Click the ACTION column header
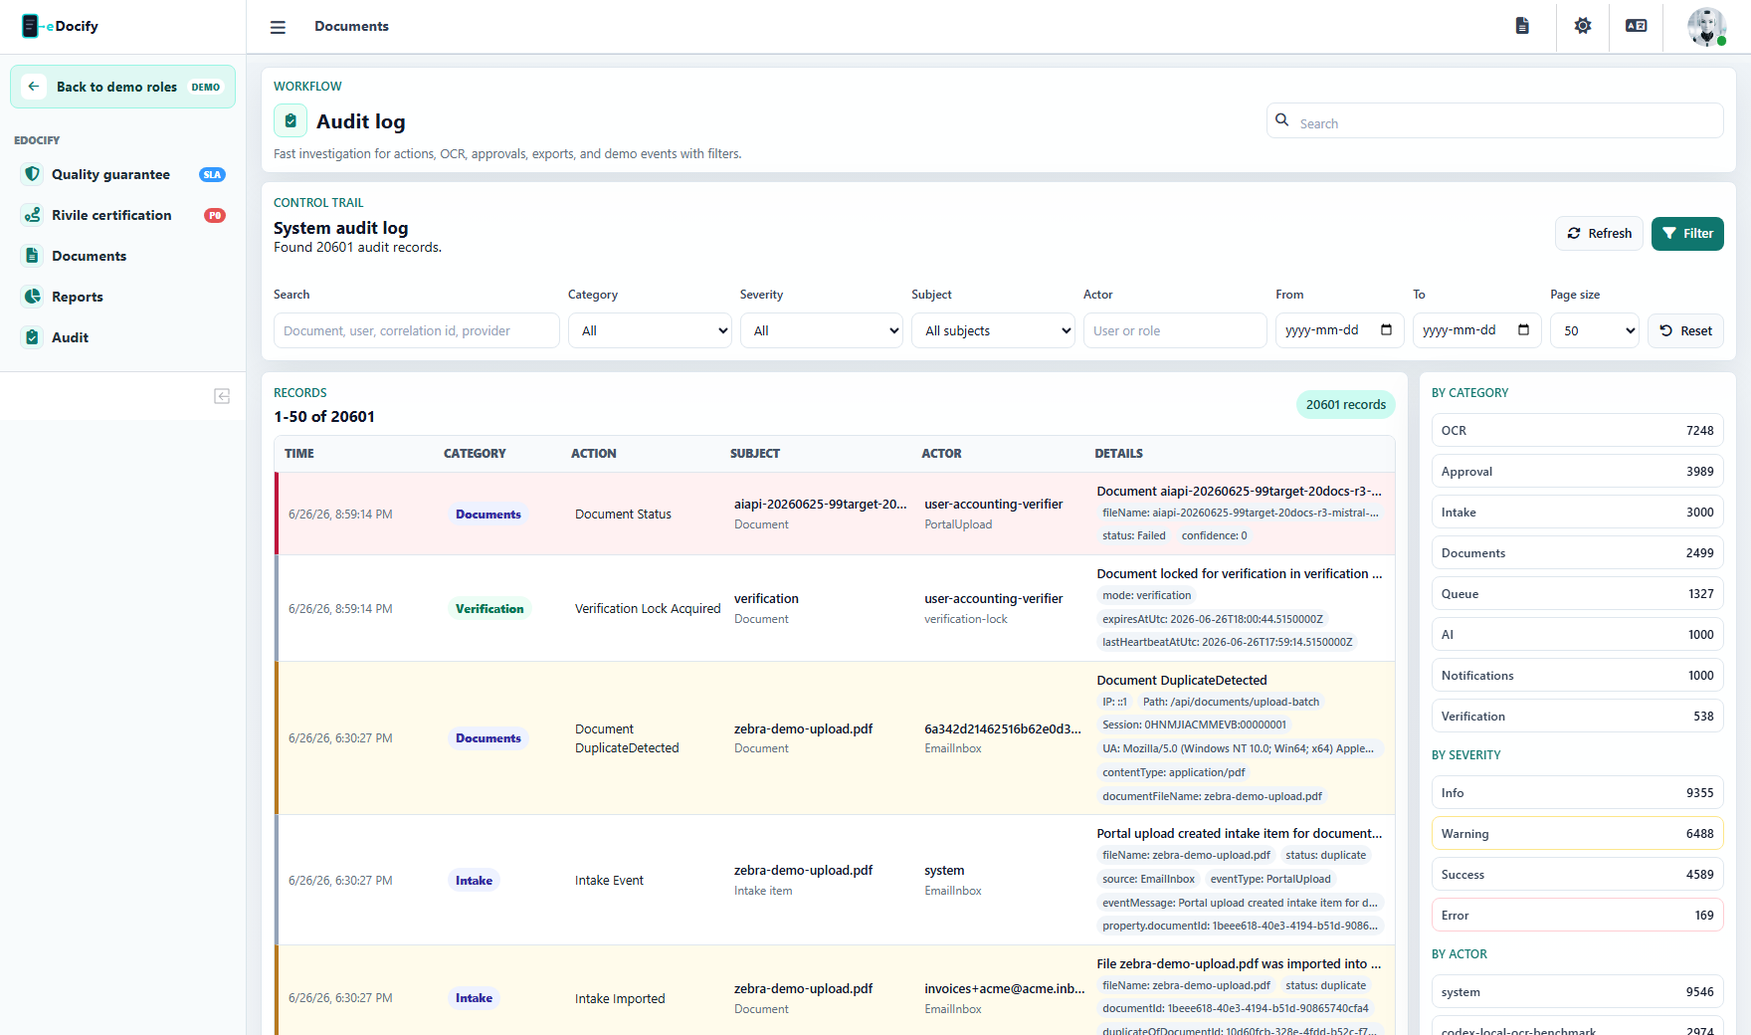Viewport: 1751px width, 1035px height. coord(594,454)
